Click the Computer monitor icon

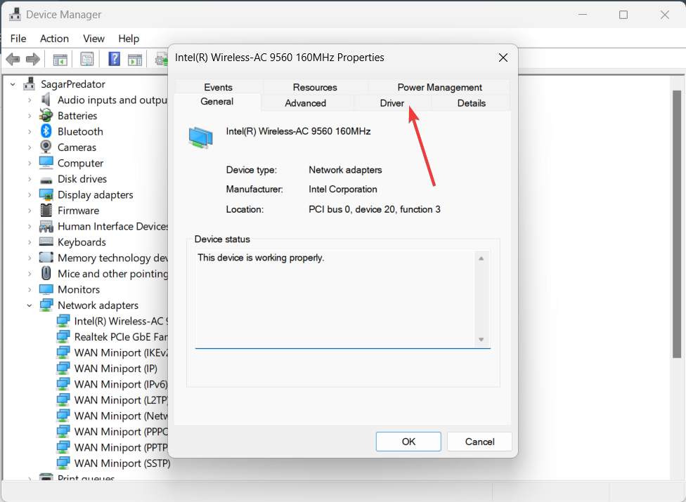tap(46, 162)
